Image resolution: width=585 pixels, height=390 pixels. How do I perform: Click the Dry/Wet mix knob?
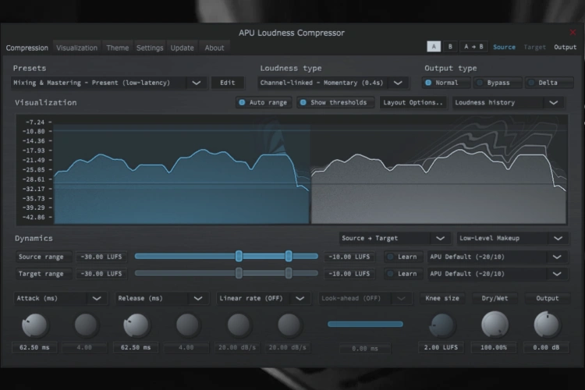point(495,324)
